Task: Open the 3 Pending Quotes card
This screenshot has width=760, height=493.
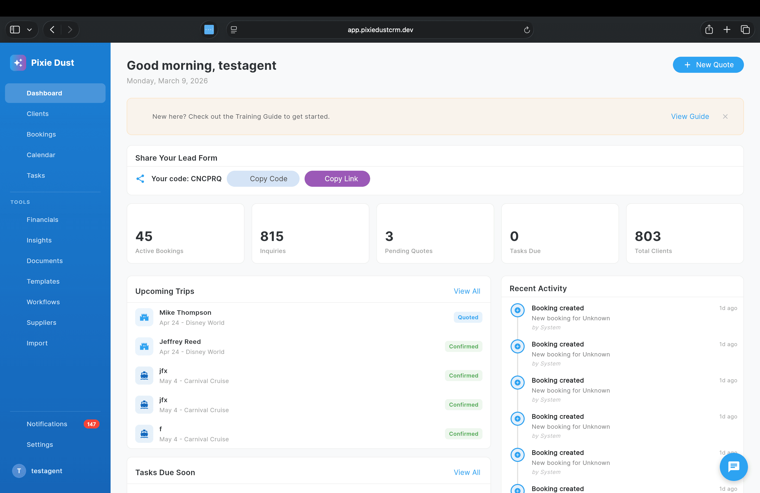Action: (x=435, y=233)
